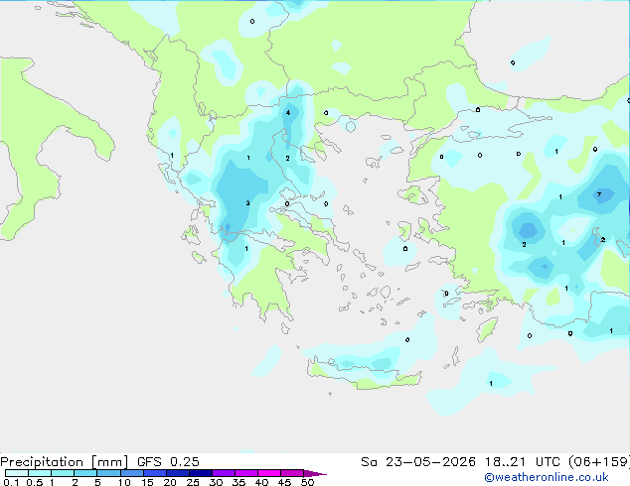The width and height of the screenshot is (630, 486).
Task: Click the "40" legend scale label
Action: [x=262, y=482]
